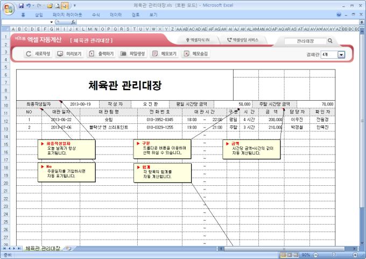This screenshot has width=366, height=259.
Task: Select the phone cell 010-0329-1255
Action: [x=160, y=128]
